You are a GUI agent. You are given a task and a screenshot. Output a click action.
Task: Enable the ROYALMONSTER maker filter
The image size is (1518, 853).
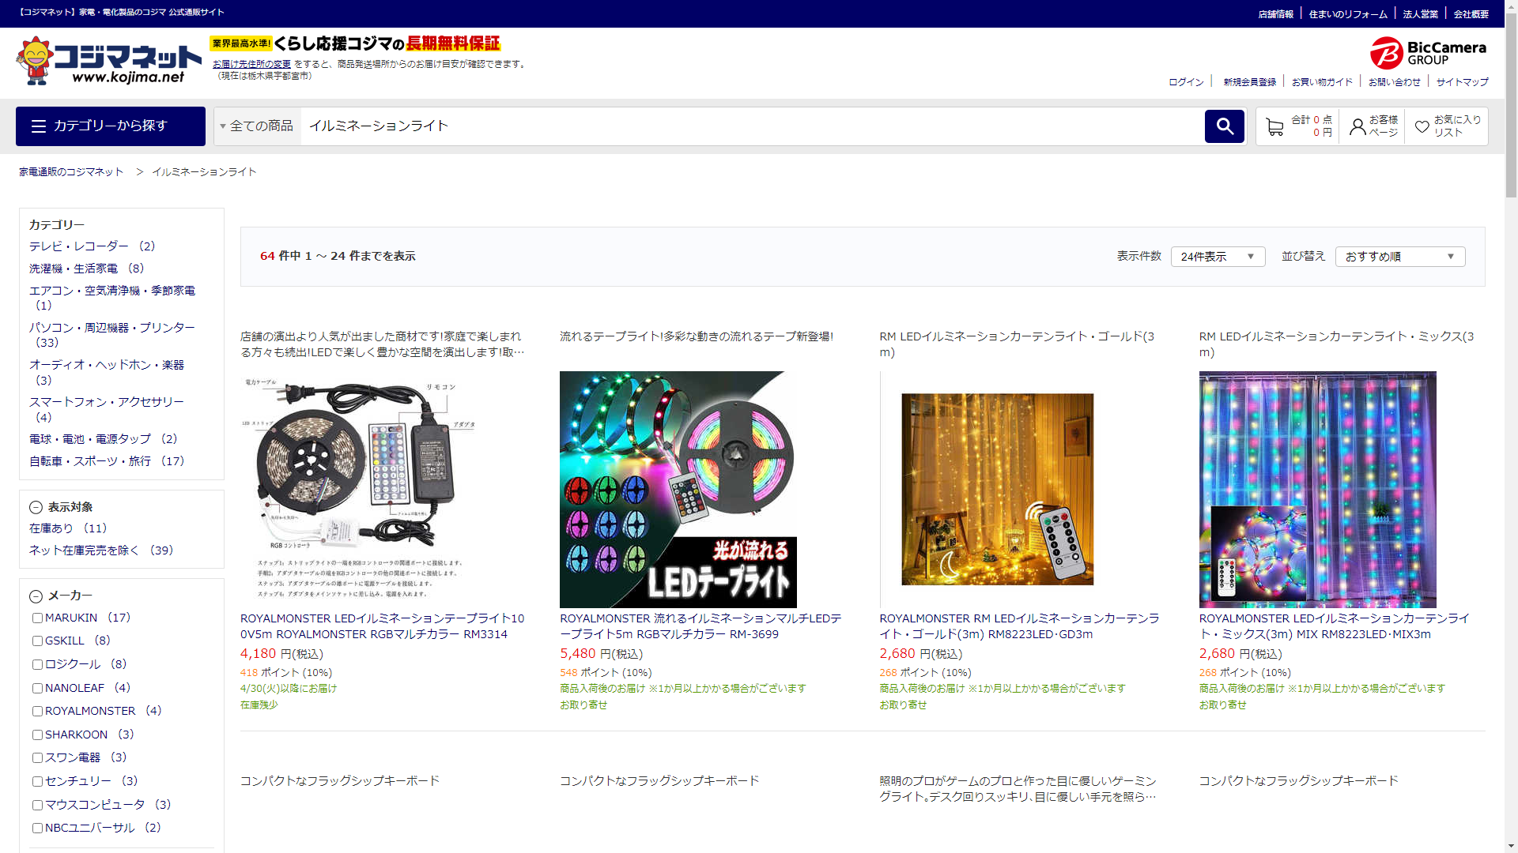click(37, 712)
